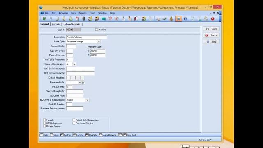Open the Tools menu
The width and height of the screenshot is (263, 148).
92,13
